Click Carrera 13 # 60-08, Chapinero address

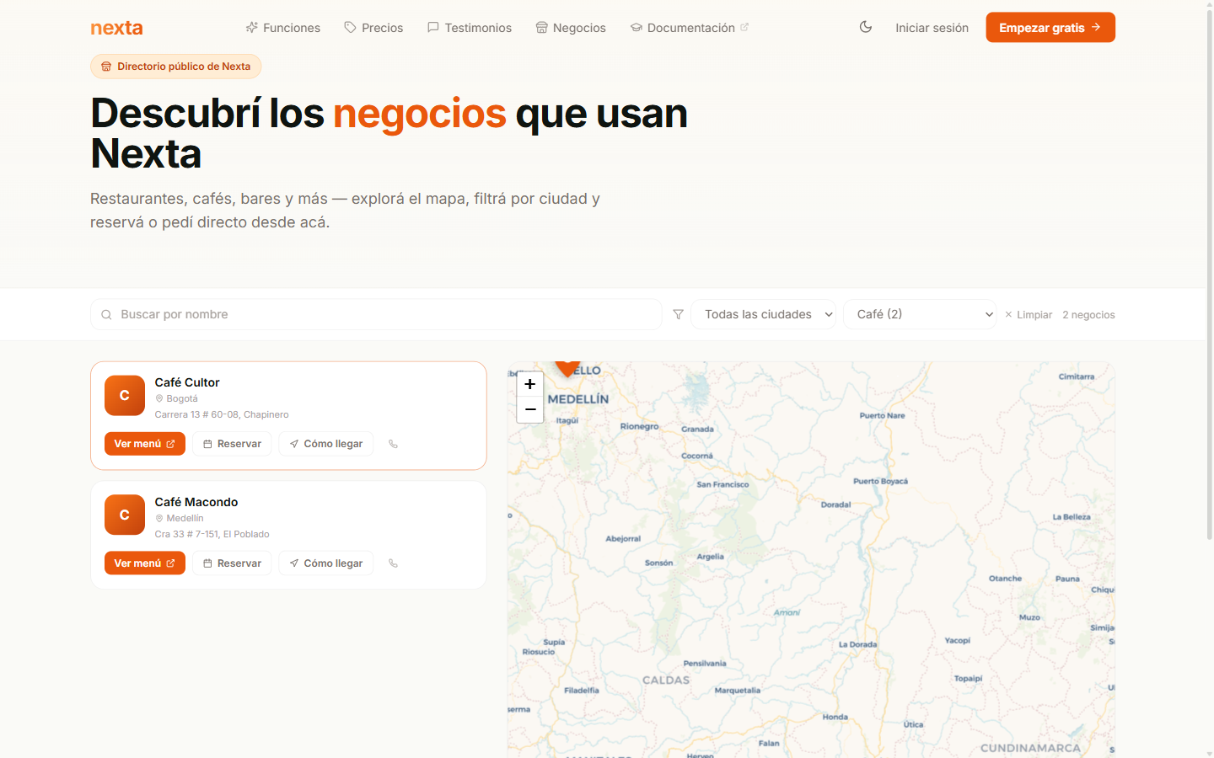point(222,414)
